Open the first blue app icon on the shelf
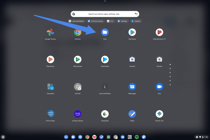 pyautogui.click(x=66, y=137)
